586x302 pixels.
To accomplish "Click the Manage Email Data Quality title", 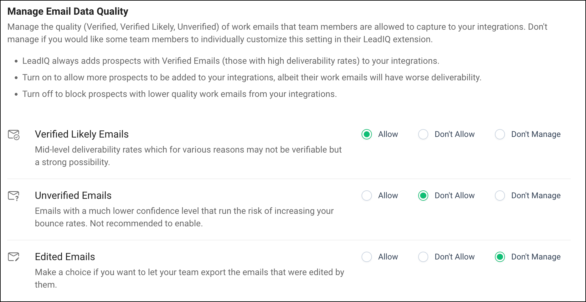I will 68,12.
